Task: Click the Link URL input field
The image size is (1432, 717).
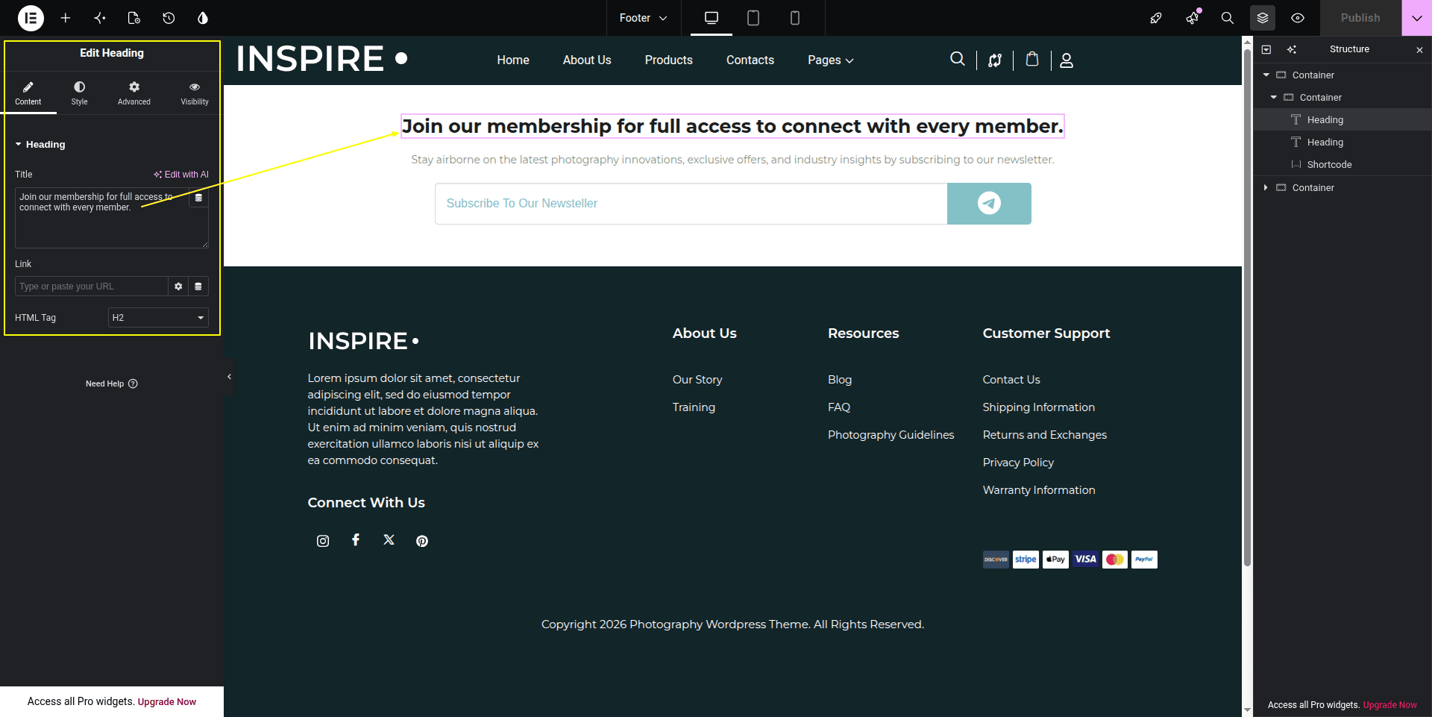Action: (x=91, y=287)
